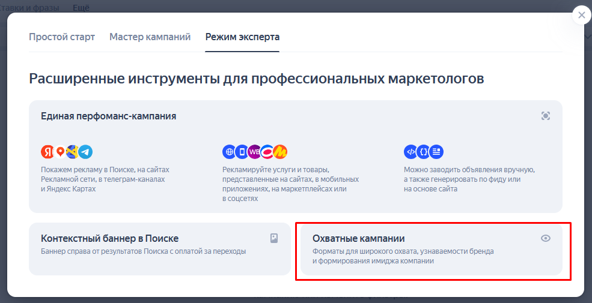Open the Мастер кампаний tab
This screenshot has width=592, height=303.
(x=150, y=37)
